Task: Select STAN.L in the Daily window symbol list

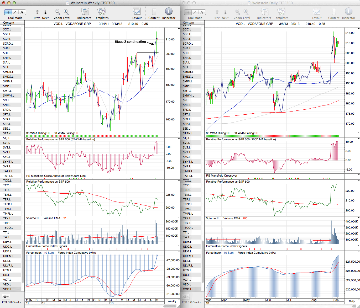Action: click(188, 133)
